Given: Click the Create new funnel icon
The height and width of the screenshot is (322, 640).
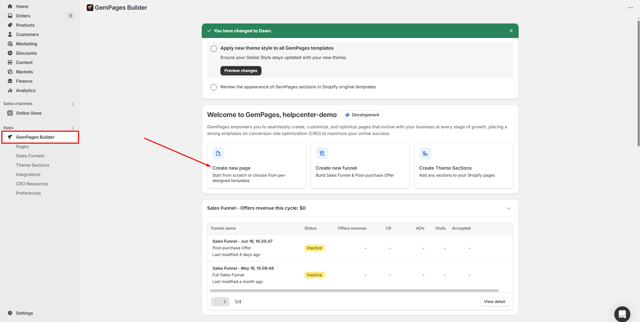Looking at the screenshot, I should click(322, 153).
